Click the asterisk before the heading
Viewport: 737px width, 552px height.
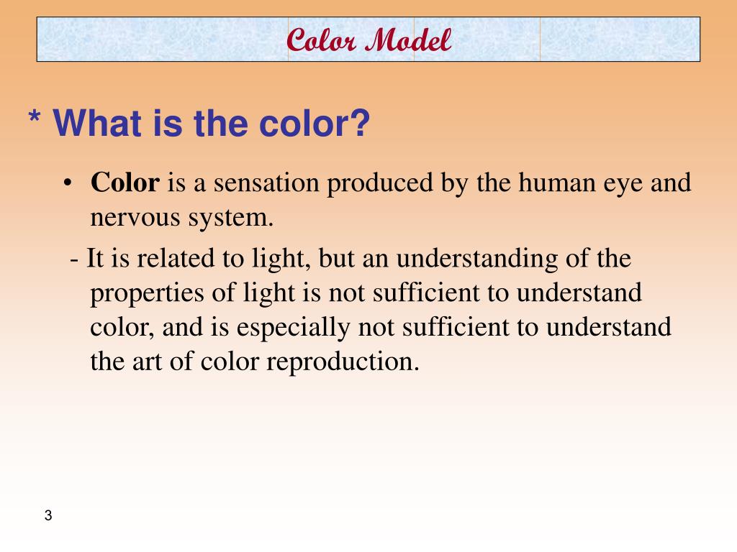35,116
